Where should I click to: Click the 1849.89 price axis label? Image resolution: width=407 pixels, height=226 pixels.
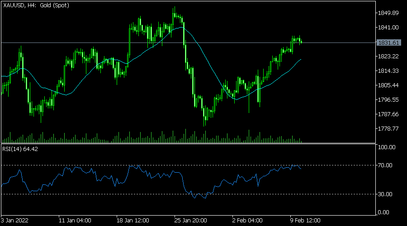click(388, 13)
